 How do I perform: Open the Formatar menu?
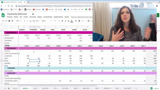33,17
